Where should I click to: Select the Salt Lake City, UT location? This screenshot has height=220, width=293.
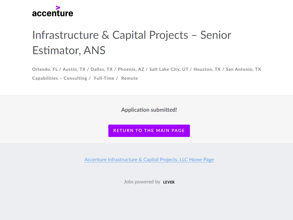(169, 69)
